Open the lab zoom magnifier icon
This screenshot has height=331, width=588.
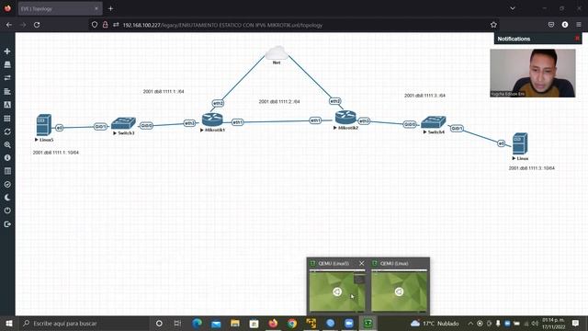(x=7, y=144)
